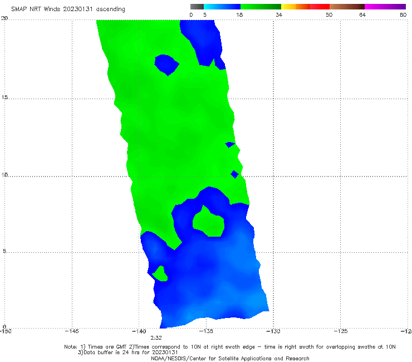Click the latitude axis label "20"

[x=4, y=18]
